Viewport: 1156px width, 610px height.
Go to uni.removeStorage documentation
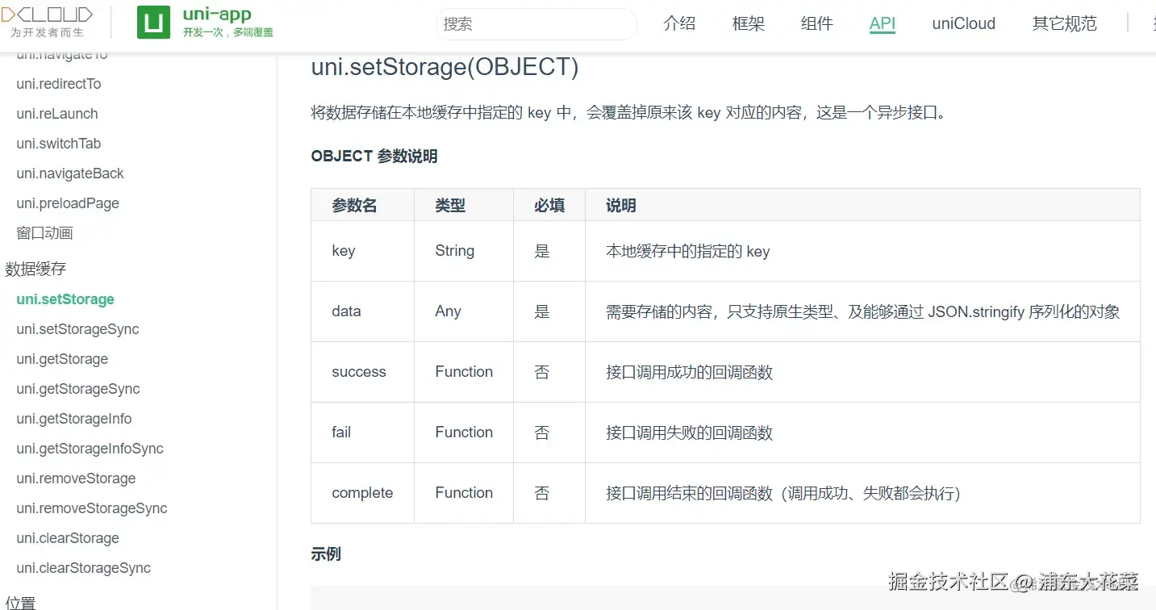click(76, 478)
